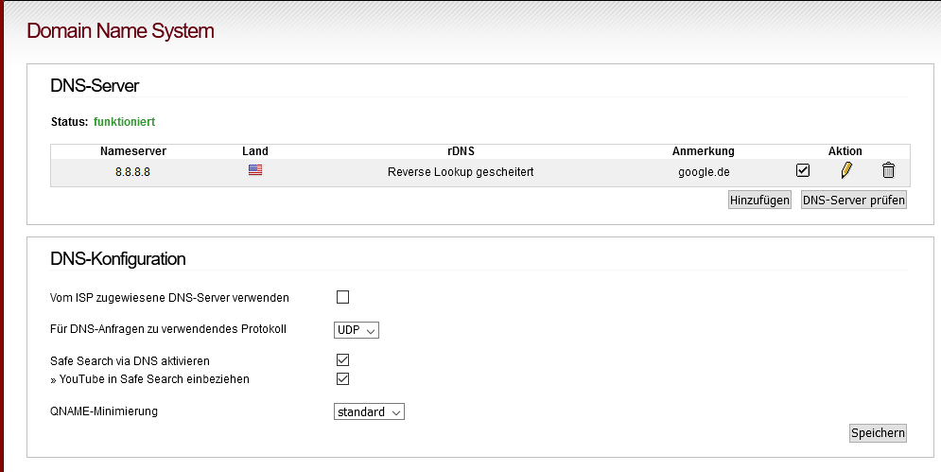The width and height of the screenshot is (941, 472).
Task: Save configuration with Speichern button
Action: tap(878, 433)
